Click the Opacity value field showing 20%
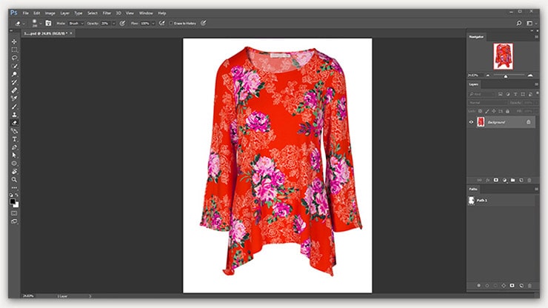Screen dimensions: 548x308 coord(106,24)
